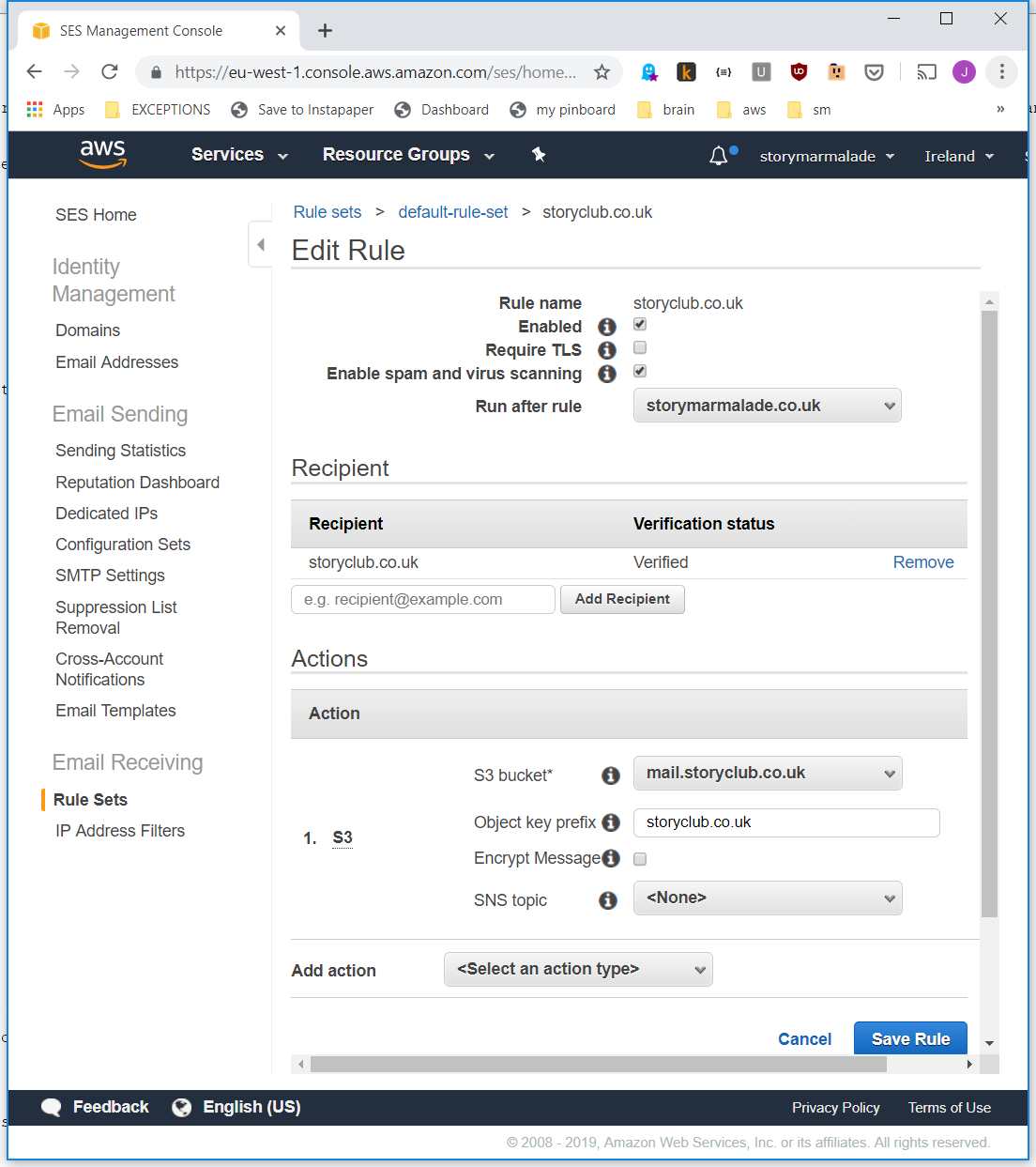Image resolution: width=1036 pixels, height=1167 pixels.
Task: Show info for Require TLS
Action: tap(607, 350)
